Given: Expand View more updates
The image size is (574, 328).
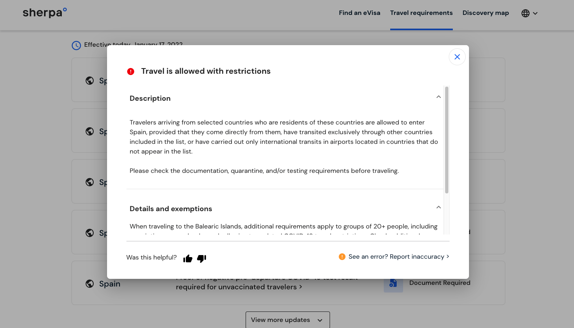Looking at the screenshot, I should point(287,320).
